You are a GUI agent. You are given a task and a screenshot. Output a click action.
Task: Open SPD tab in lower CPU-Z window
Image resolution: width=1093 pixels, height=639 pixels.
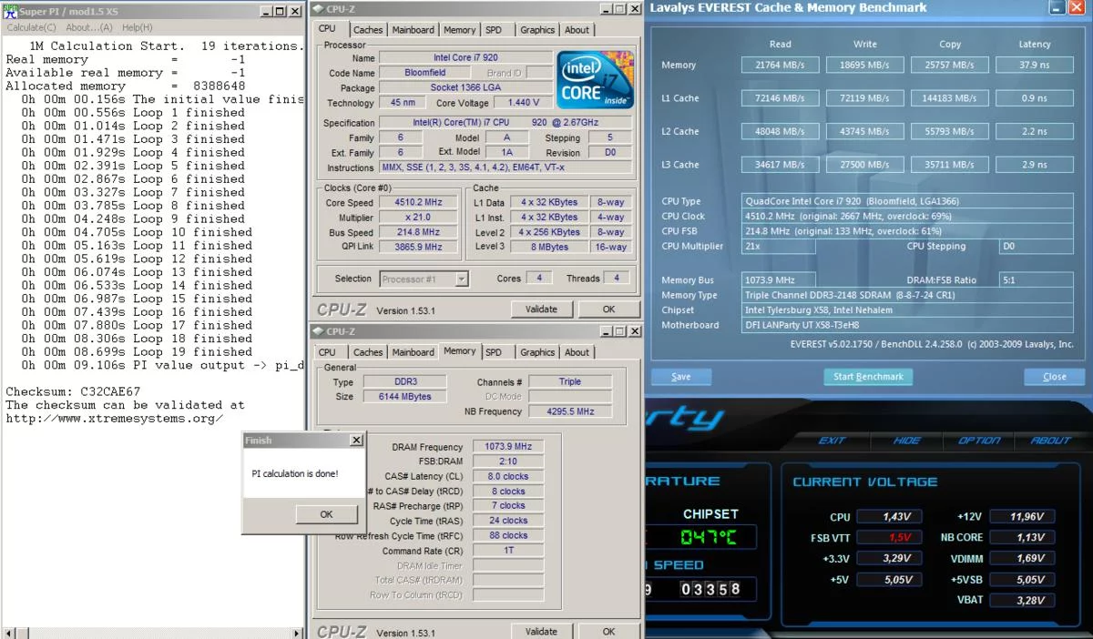[x=493, y=352]
